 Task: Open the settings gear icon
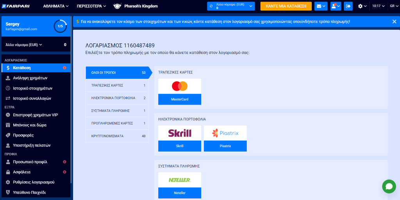coord(362,6)
